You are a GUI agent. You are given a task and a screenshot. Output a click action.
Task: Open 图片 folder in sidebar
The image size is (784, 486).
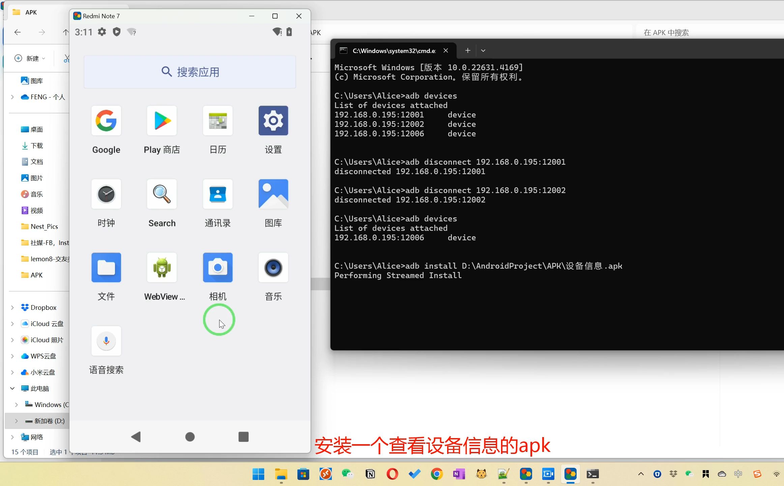(32, 178)
